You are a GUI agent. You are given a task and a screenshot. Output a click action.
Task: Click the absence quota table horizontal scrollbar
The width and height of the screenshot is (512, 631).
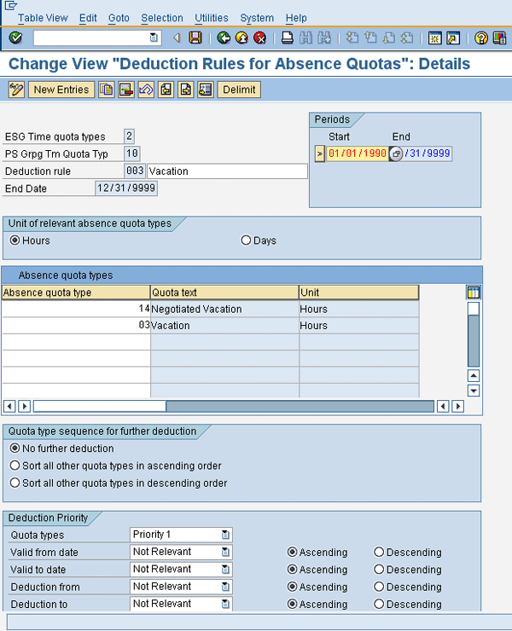click(x=234, y=406)
